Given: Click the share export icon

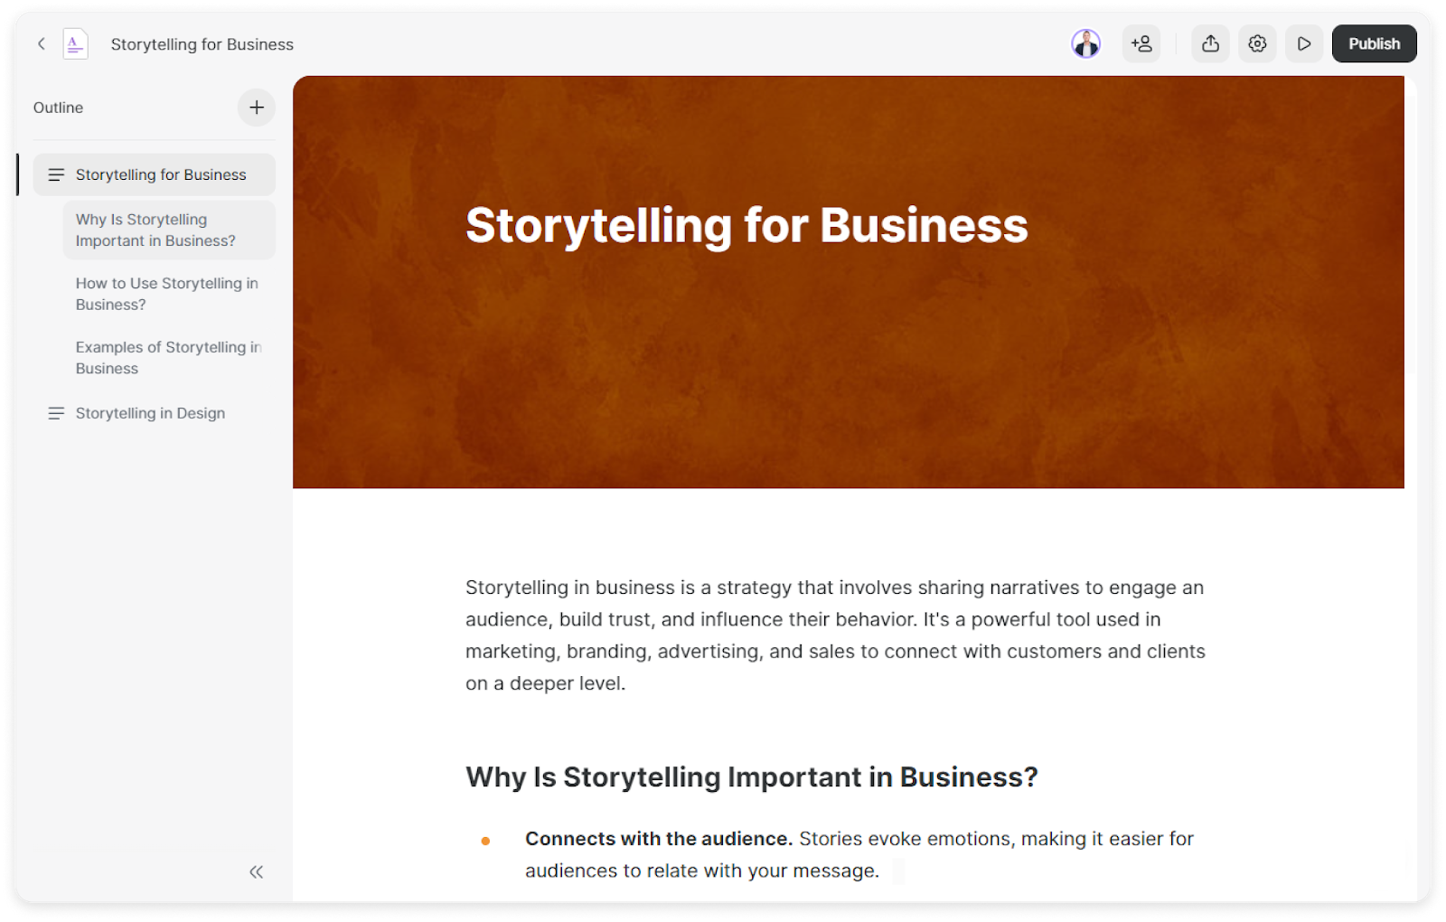Looking at the screenshot, I should tap(1210, 43).
